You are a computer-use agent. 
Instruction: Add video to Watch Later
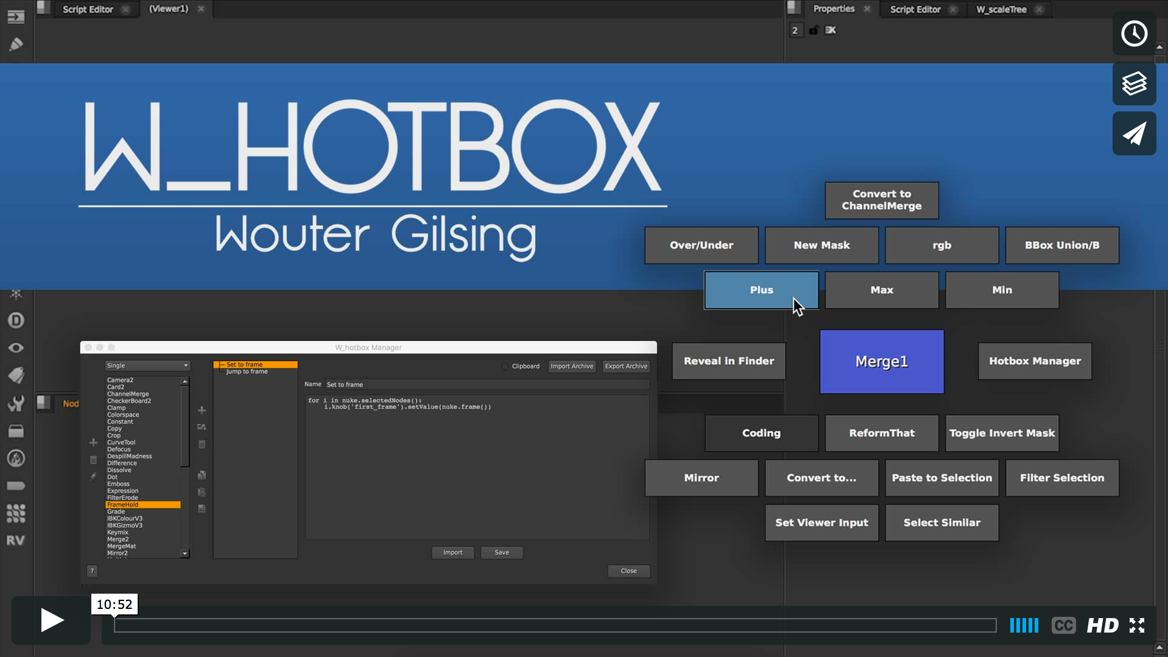1134,33
